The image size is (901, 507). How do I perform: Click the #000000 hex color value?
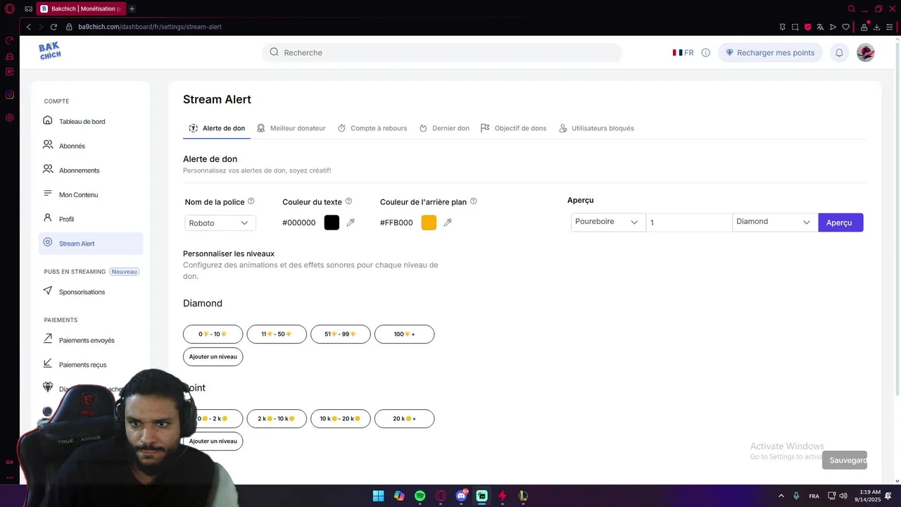[299, 223]
